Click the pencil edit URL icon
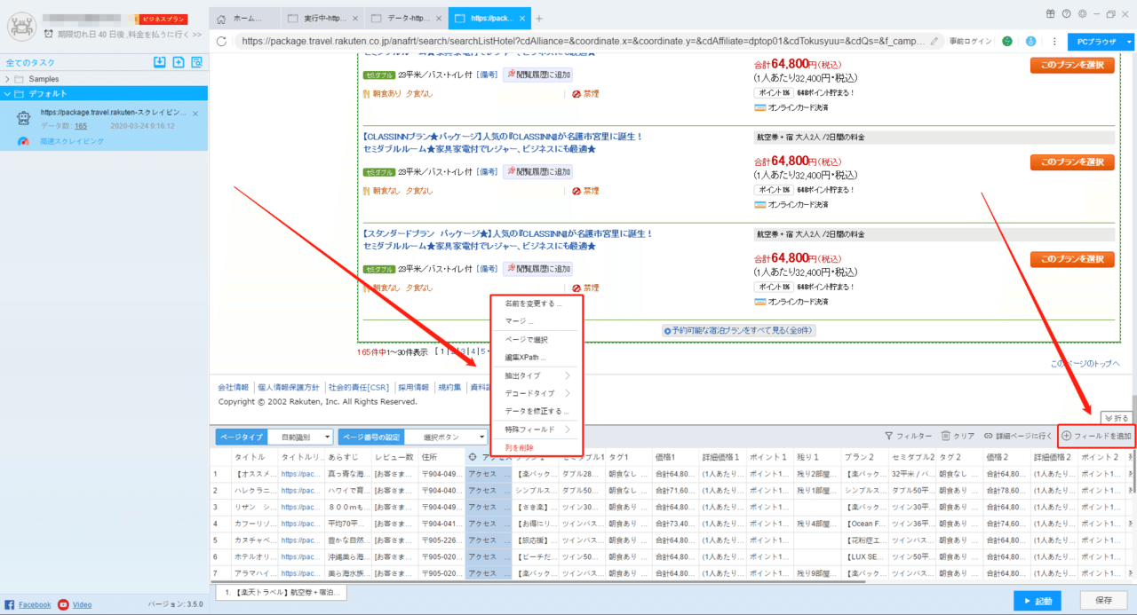 (934, 41)
